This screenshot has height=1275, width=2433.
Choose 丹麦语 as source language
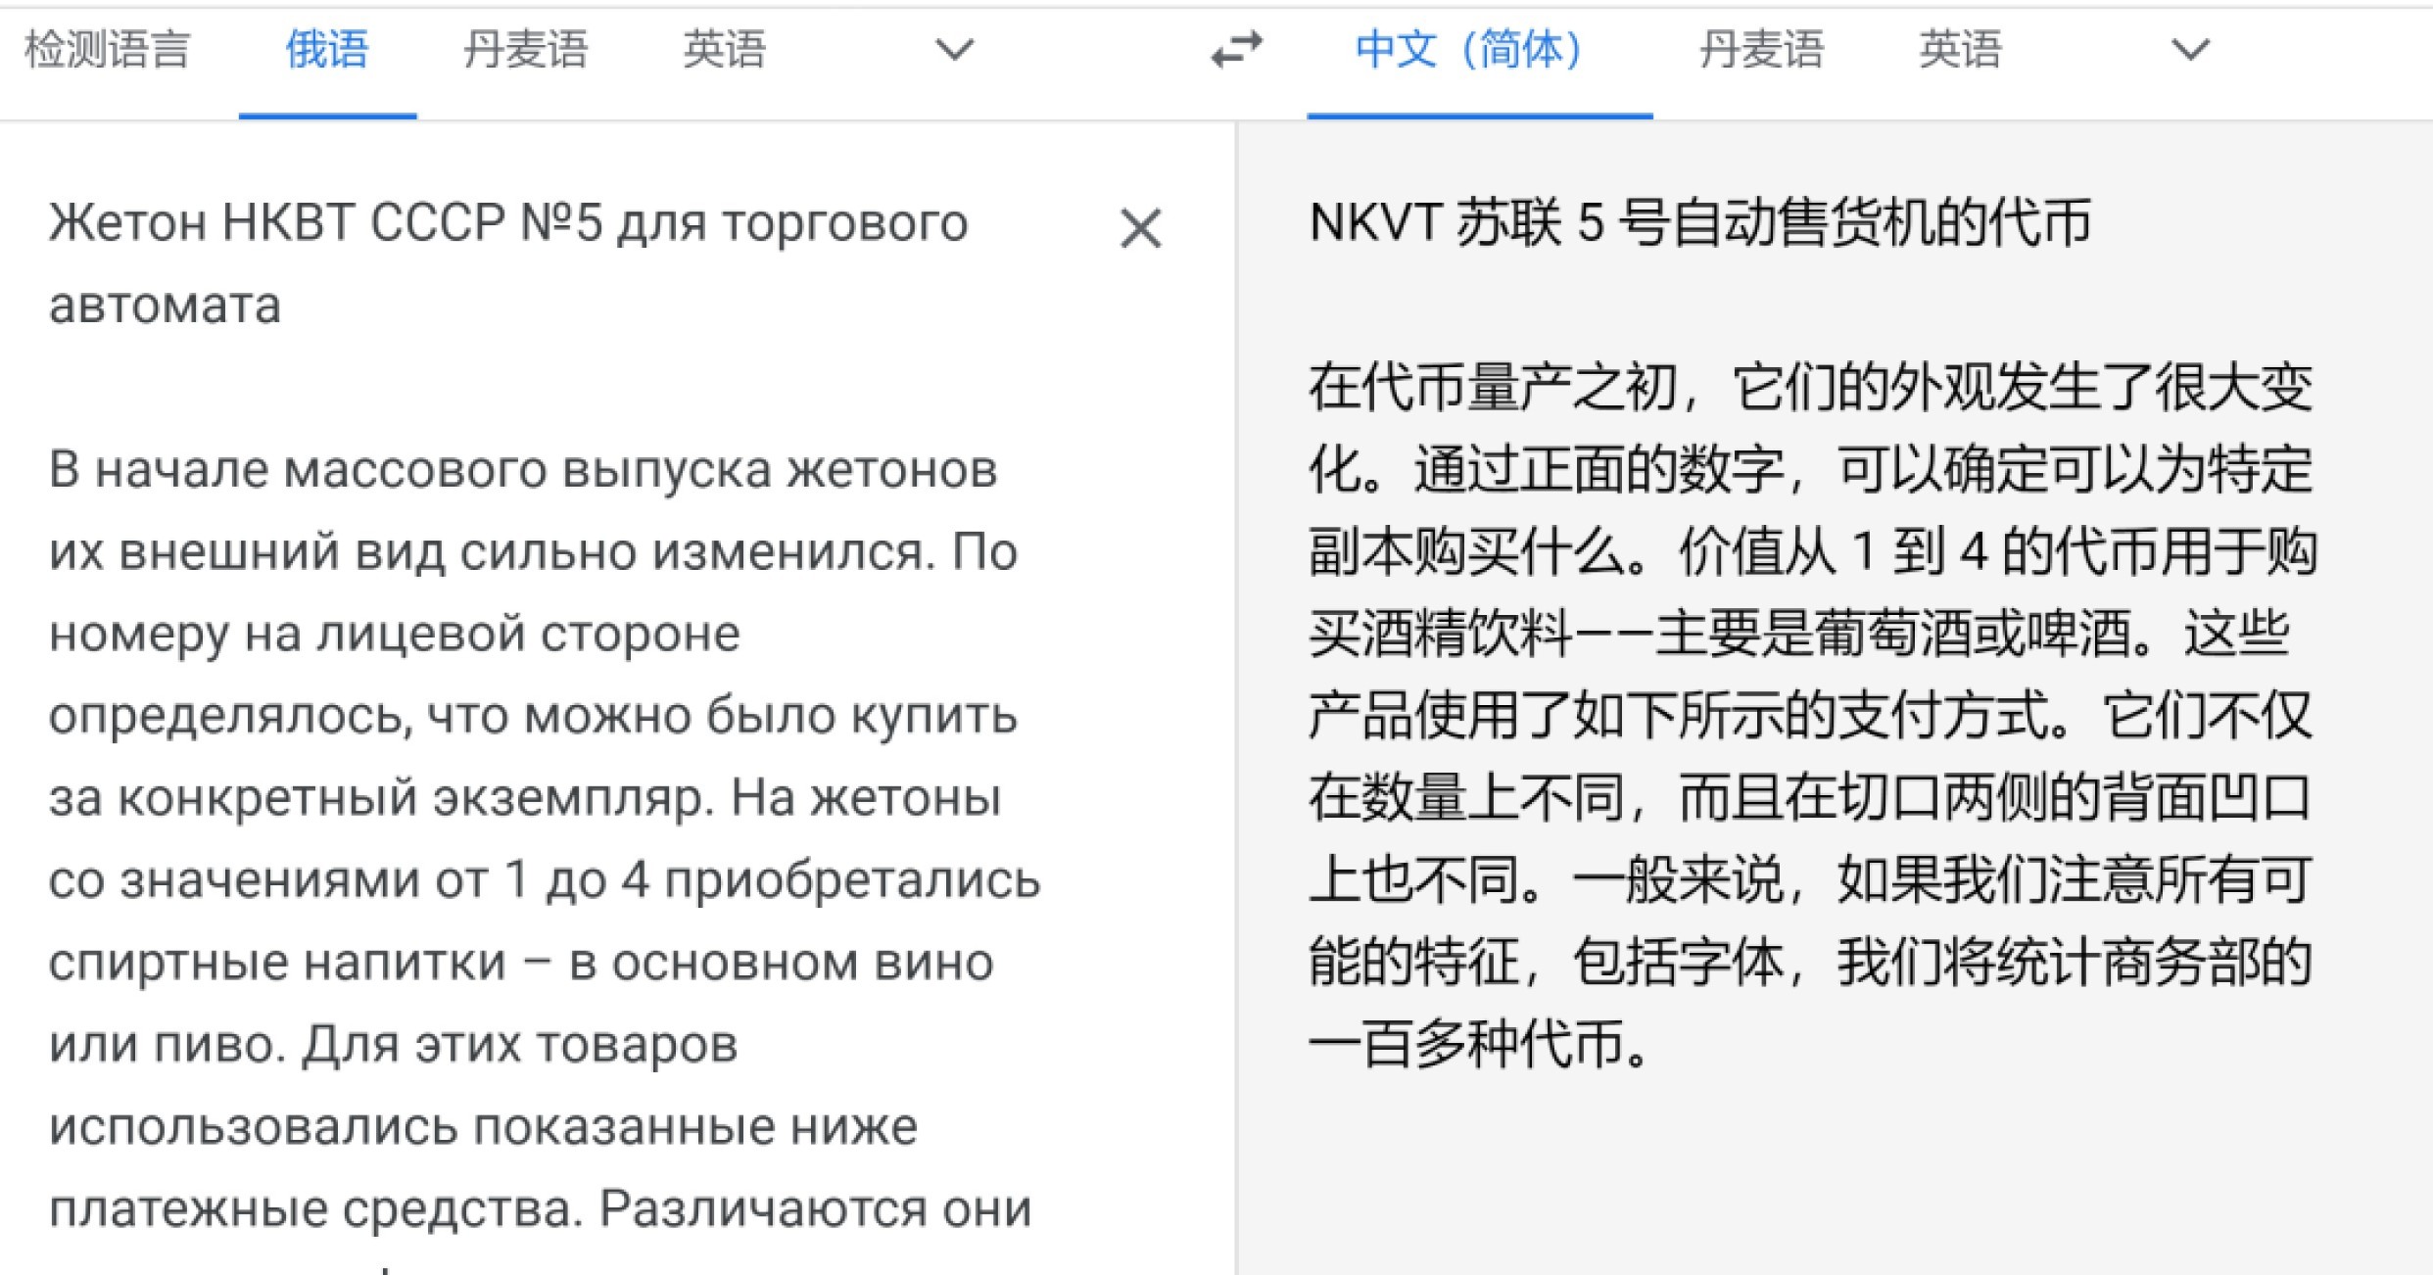[526, 49]
